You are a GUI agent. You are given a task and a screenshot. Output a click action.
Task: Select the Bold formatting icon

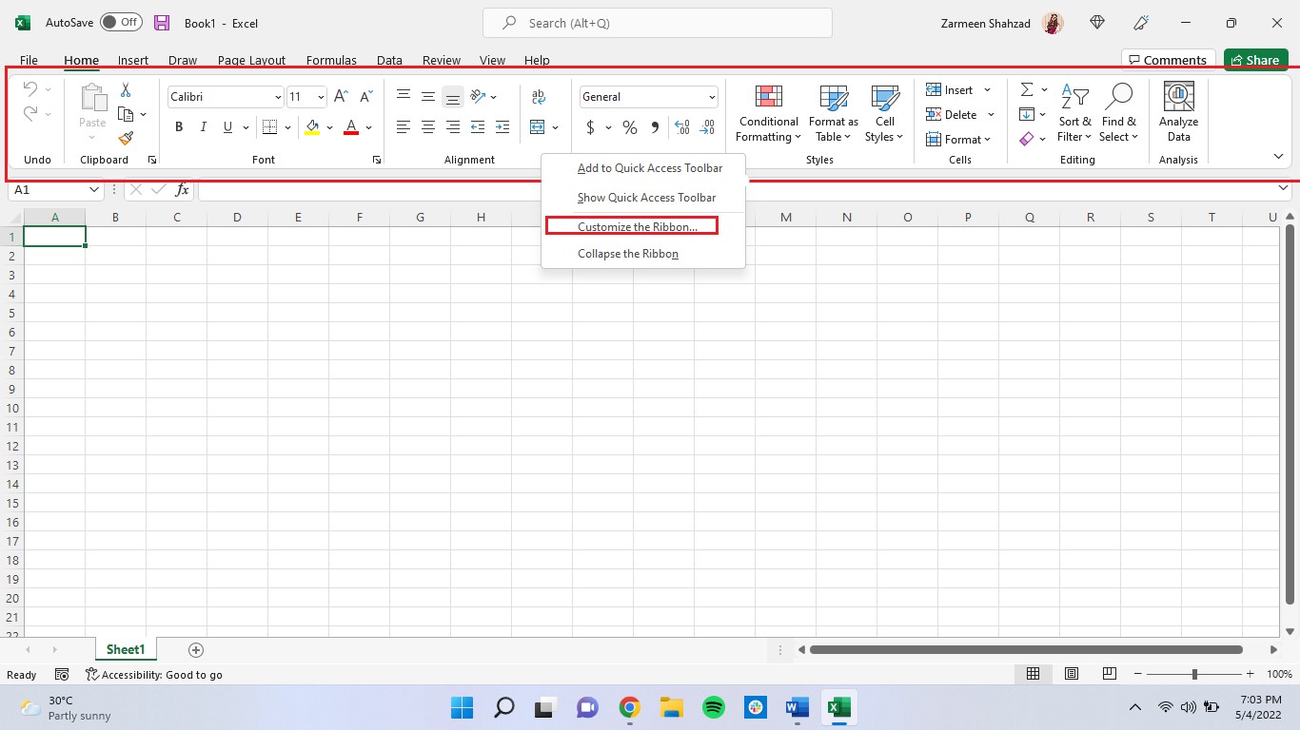click(178, 126)
